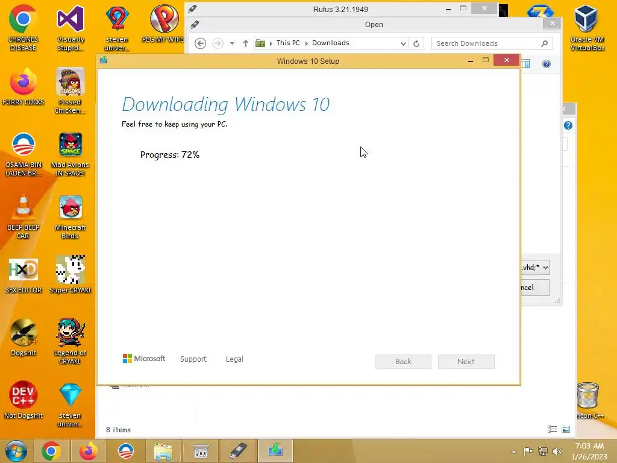Image resolution: width=617 pixels, height=463 pixels.
Task: Open the Pissed Chicken Seasons desktop icon
Action: (70, 90)
